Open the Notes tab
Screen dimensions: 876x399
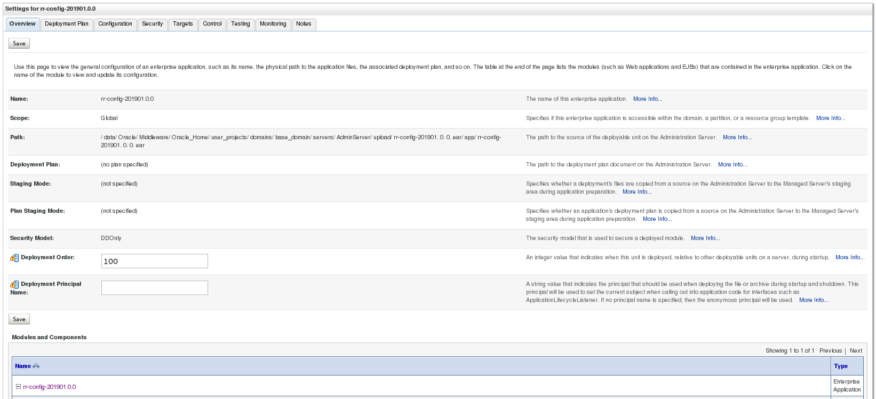[x=304, y=24]
